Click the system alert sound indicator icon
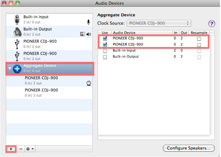Image resolution: width=221 pixels, height=157 pixels. point(82,34)
